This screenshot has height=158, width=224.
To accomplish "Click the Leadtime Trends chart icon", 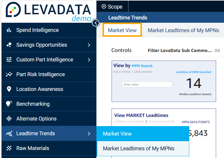I will coord(9,133).
